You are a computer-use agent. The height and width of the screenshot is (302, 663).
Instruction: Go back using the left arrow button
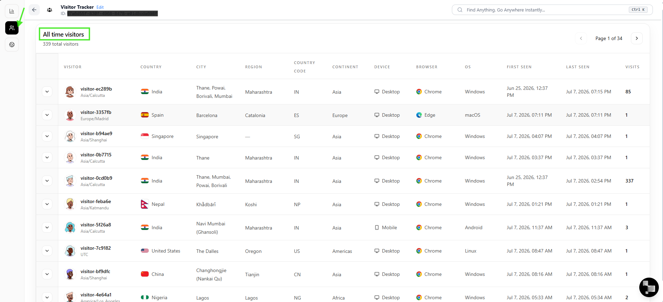coord(34,10)
